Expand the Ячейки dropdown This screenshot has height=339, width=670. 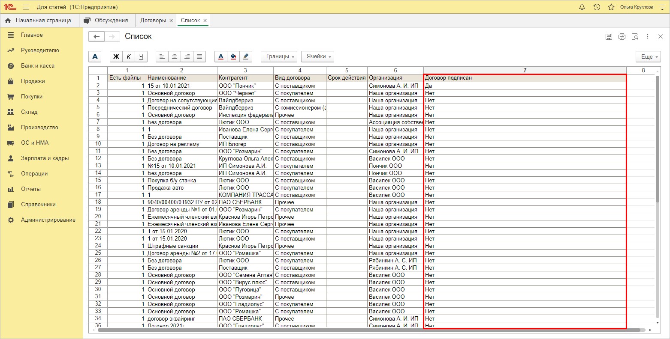[317, 56]
